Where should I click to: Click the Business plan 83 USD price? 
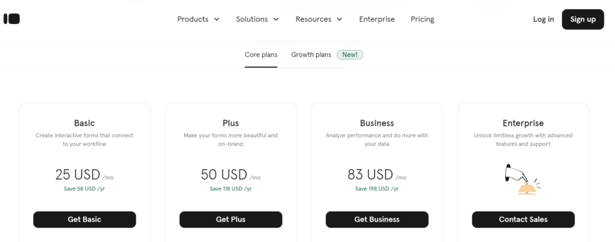370,175
